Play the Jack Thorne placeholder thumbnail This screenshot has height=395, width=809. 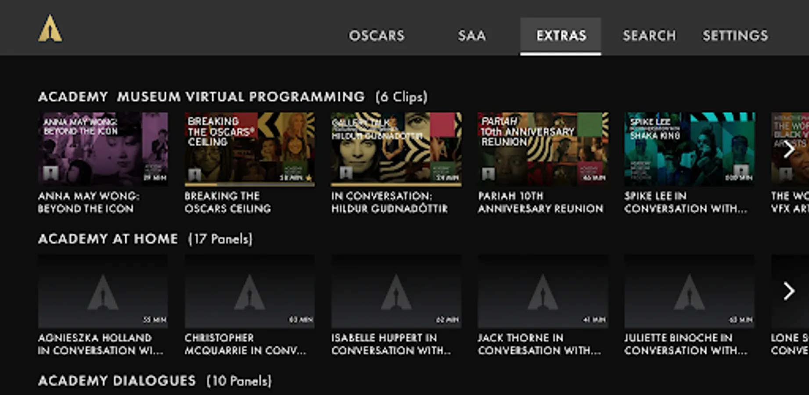[x=543, y=291]
